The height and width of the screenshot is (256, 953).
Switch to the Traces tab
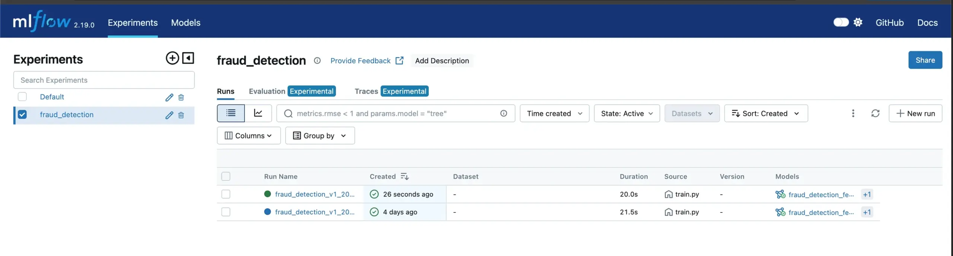(366, 91)
